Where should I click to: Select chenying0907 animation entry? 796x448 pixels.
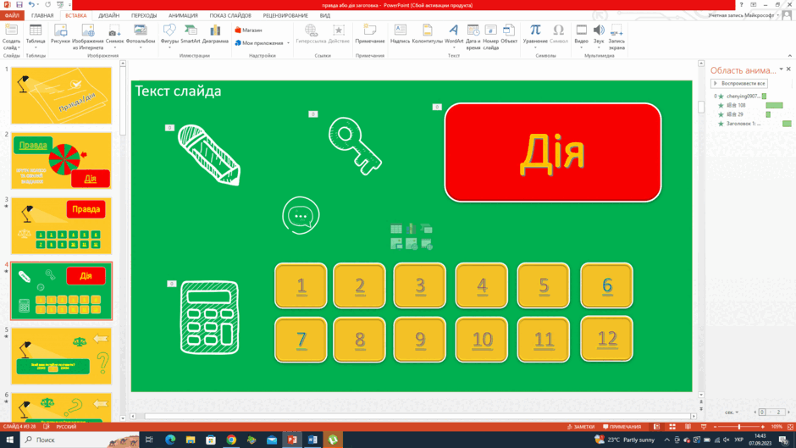pyautogui.click(x=740, y=96)
